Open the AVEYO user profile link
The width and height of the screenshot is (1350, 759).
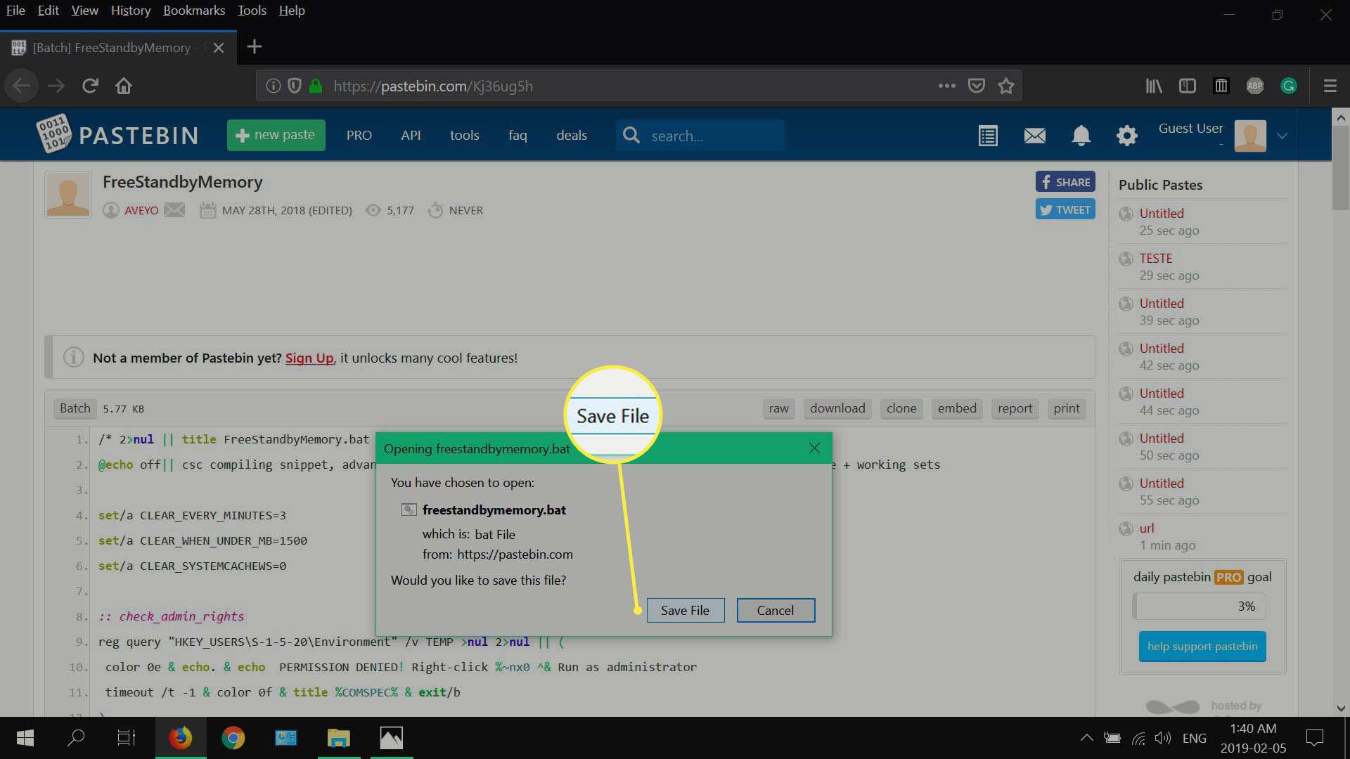click(141, 210)
